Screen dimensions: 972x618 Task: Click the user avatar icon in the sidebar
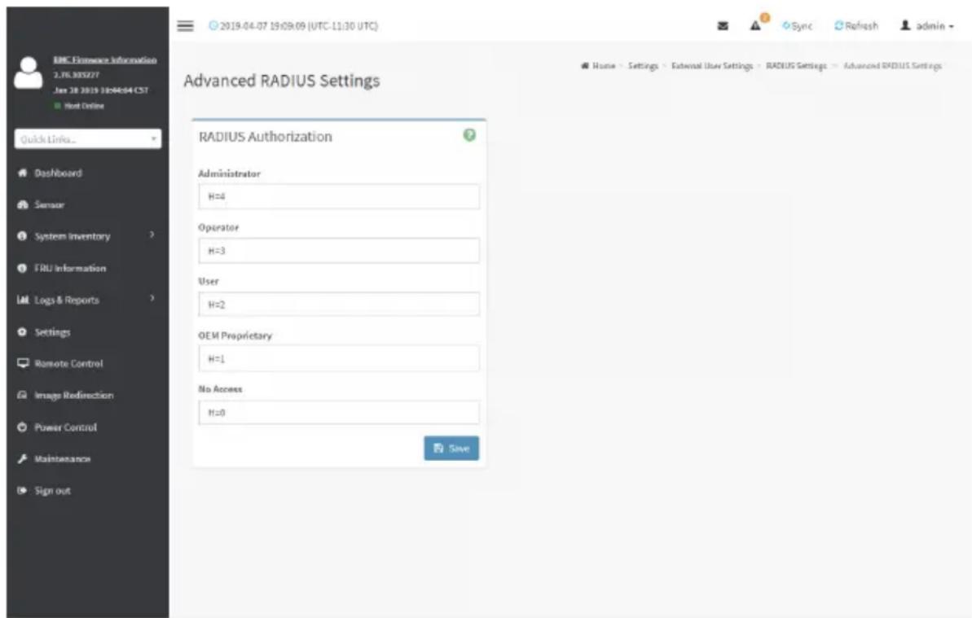[28, 72]
